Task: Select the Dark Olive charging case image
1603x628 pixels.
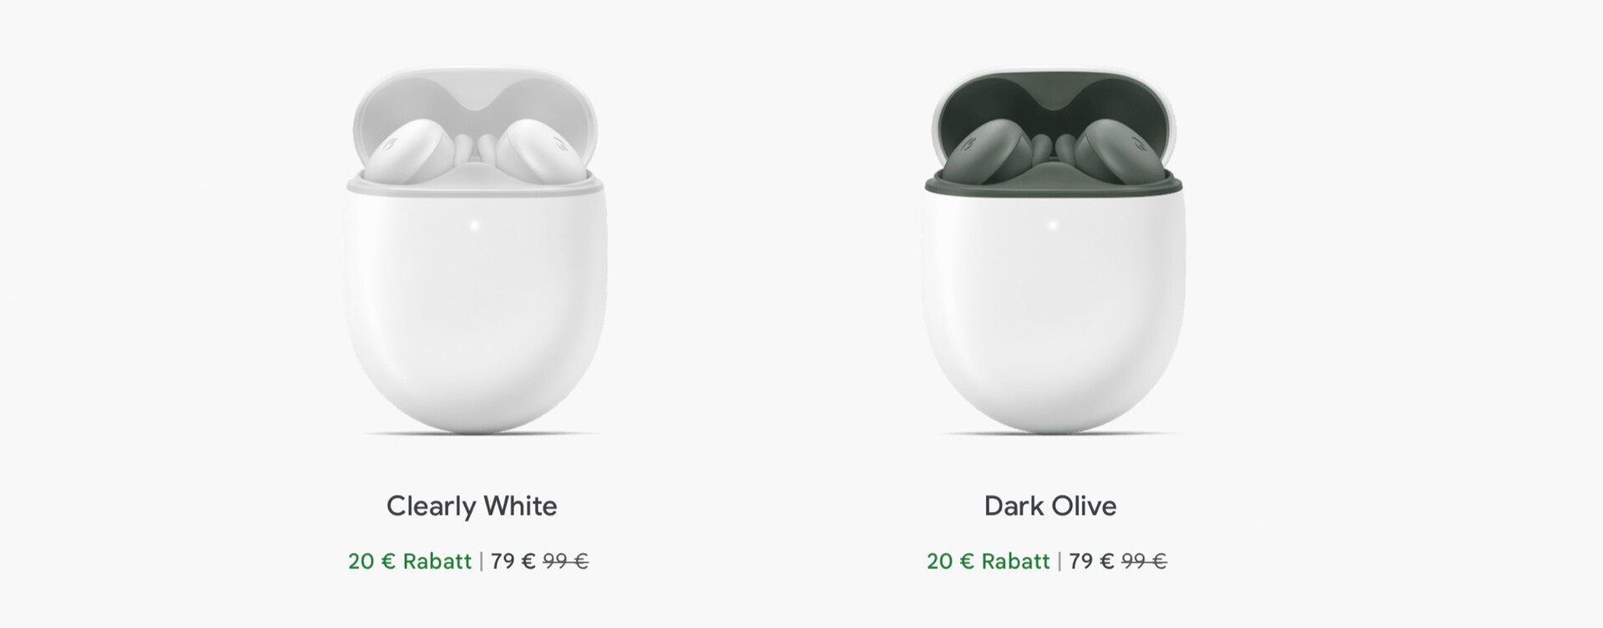Action: click(x=1053, y=252)
